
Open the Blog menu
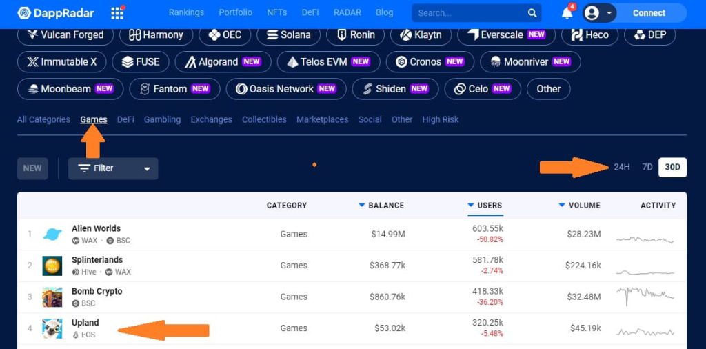384,12
